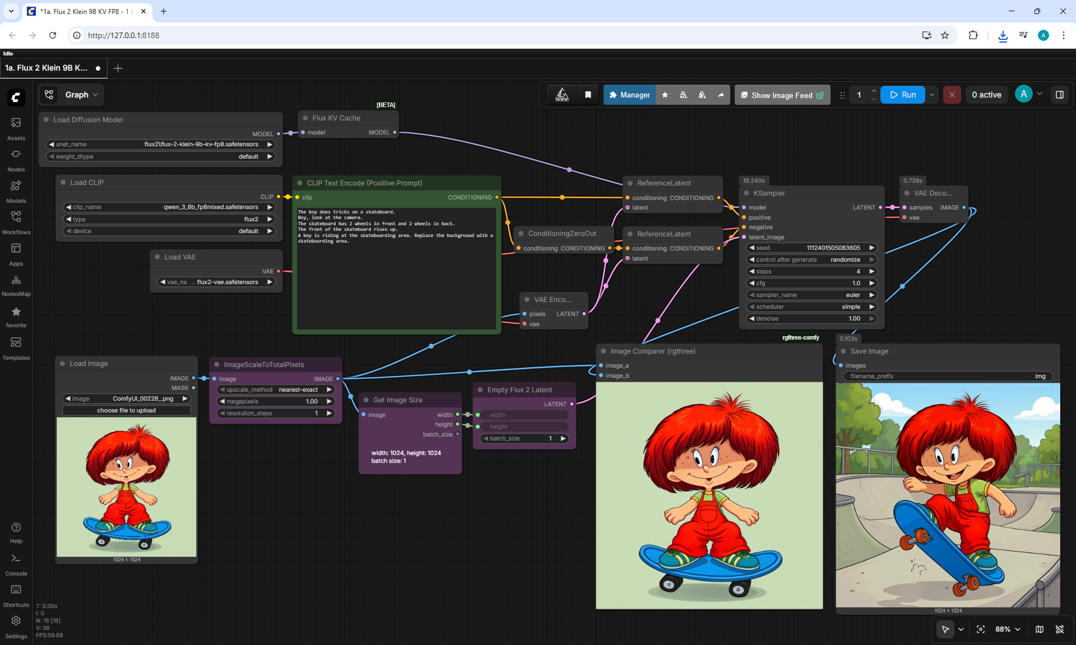Open the Assets sidebar panel
The height and width of the screenshot is (645, 1076).
tap(16, 128)
